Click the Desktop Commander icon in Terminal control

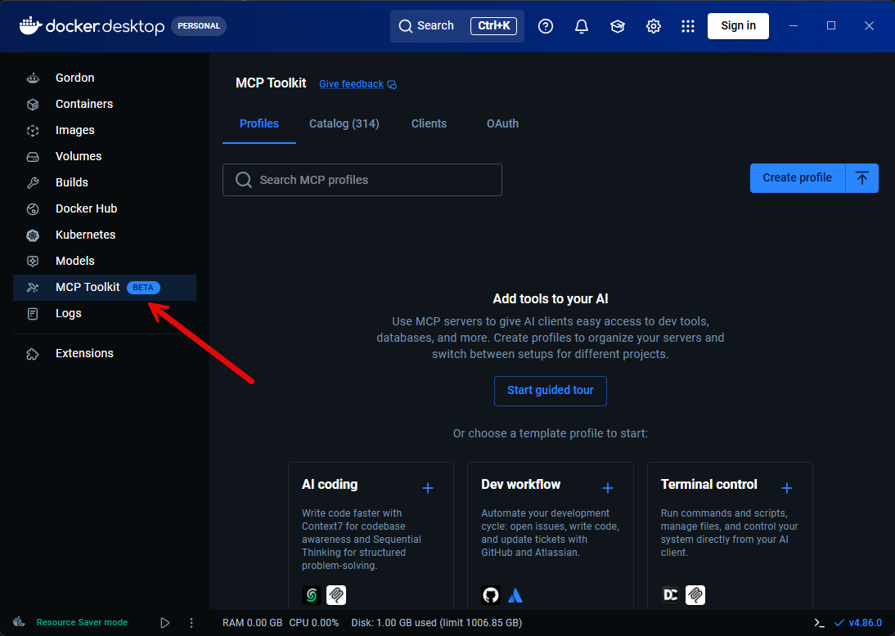(x=671, y=595)
